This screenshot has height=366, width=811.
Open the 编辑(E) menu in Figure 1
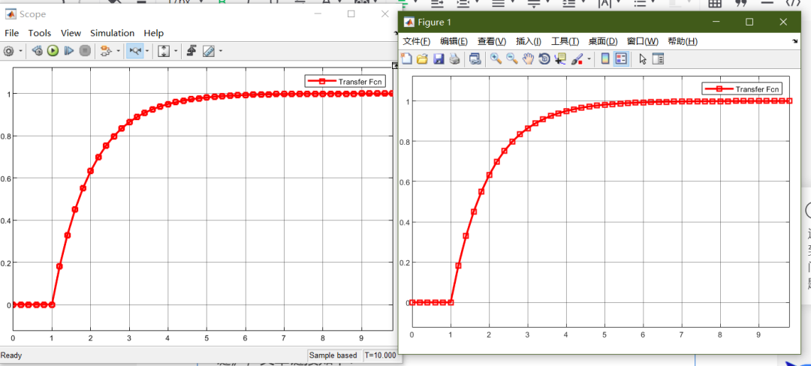[x=454, y=41]
